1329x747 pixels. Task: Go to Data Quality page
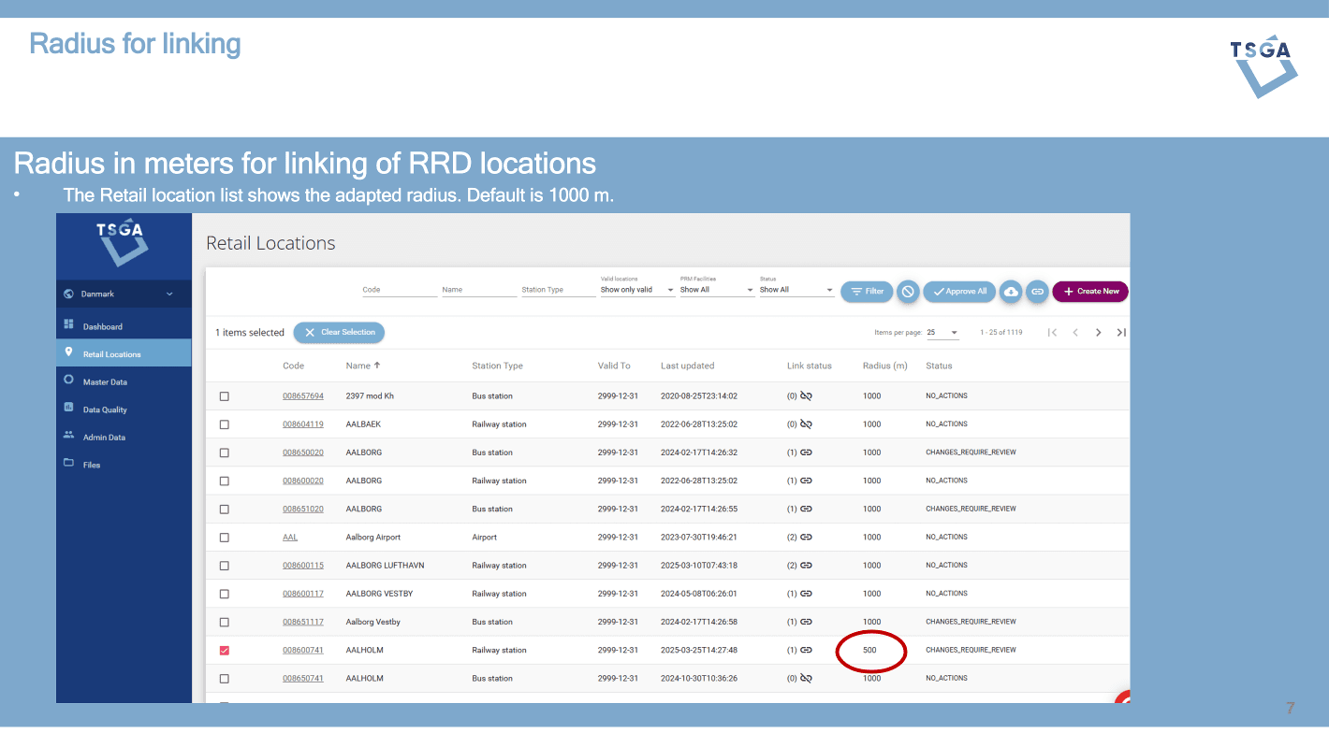point(124,409)
